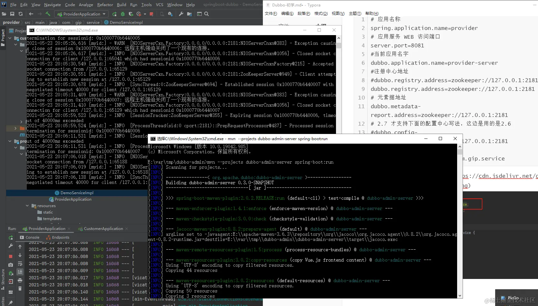Click the Update Project VCS icon
The width and height of the screenshot is (538, 306).
tap(170, 14)
